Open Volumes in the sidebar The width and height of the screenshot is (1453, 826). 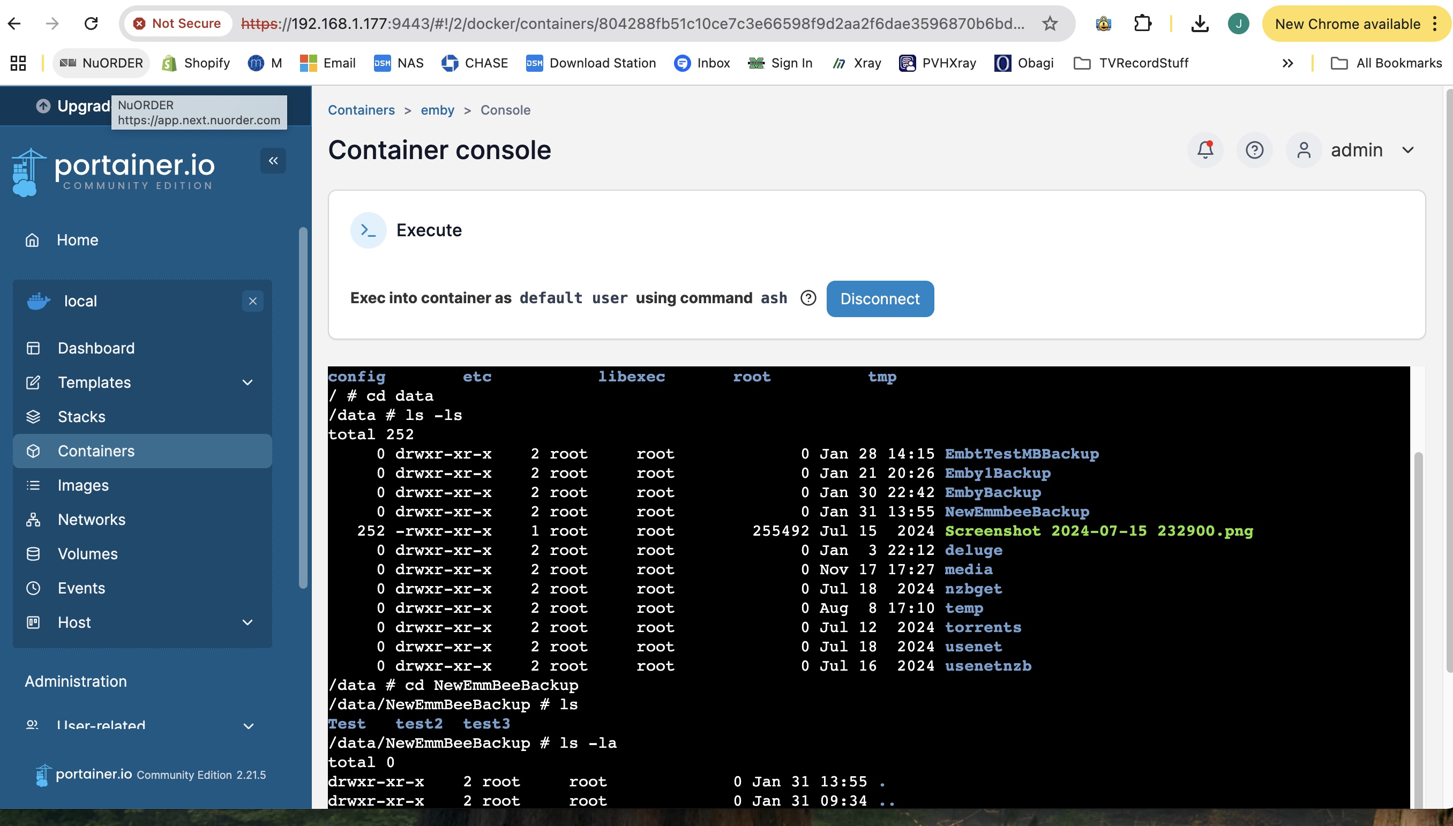click(88, 554)
